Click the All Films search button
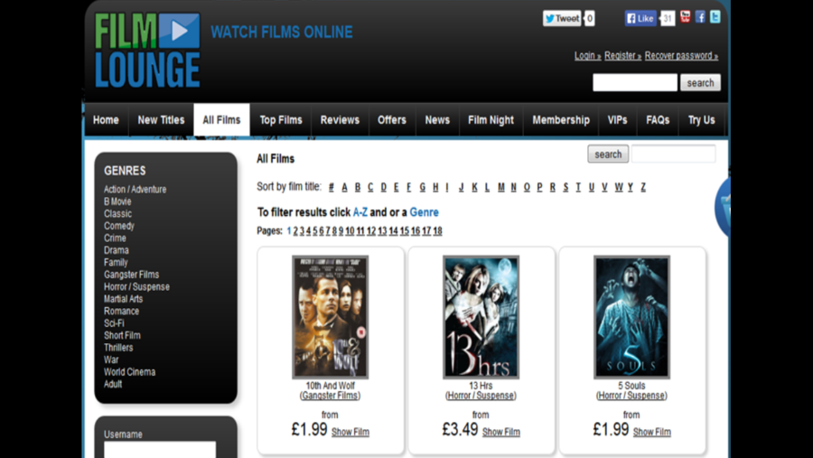This screenshot has width=813, height=458. coord(608,154)
